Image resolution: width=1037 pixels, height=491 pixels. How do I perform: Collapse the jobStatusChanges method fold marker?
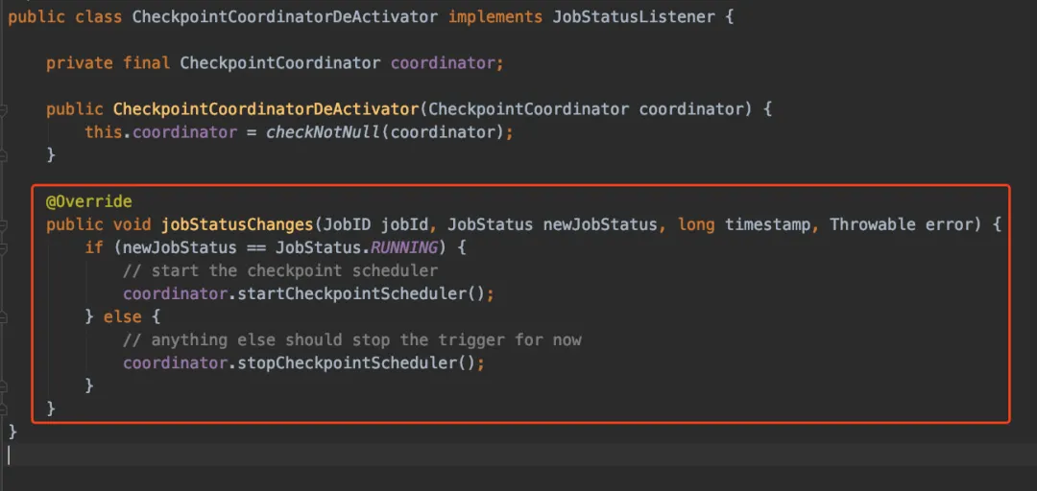tap(3, 225)
